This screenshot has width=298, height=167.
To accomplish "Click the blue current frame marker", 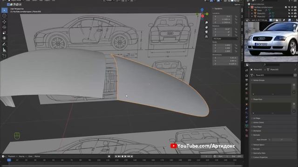I will click(9, 160).
